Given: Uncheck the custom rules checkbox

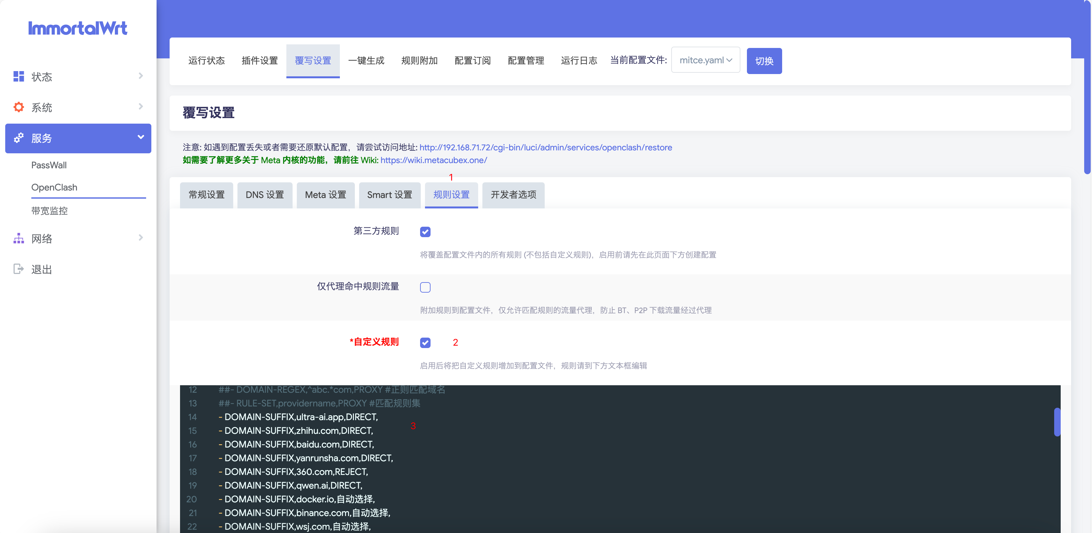Looking at the screenshot, I should click(x=425, y=343).
